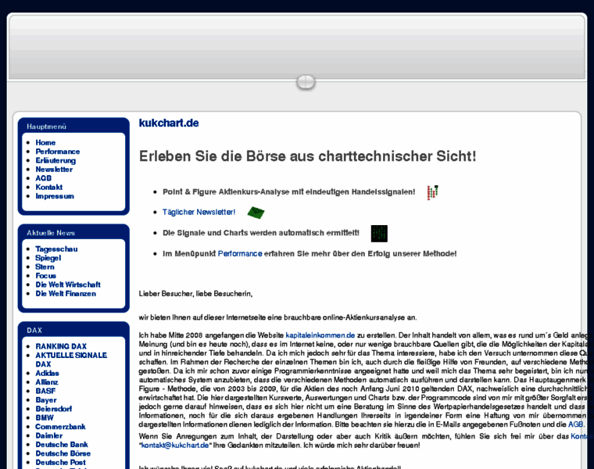Screen dimensions: 594x469
Task: Click the kontakt@kukchart.de email link
Action: tap(175, 445)
